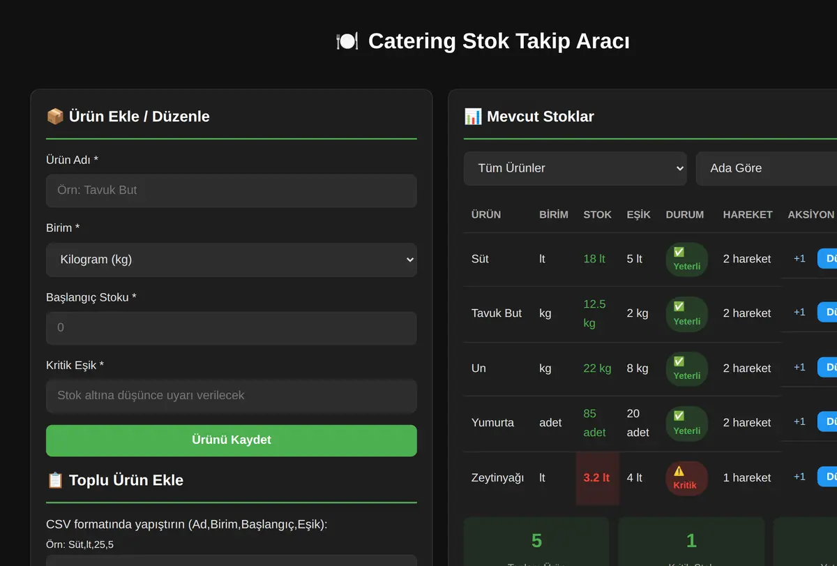Select the Zeytinyağı product name cell
This screenshot has width=837, height=566.
coord(497,478)
